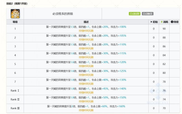Viewport: 182px width, 114px height.
Task: Click the 技能2（精英1开放）heading
Action: [17, 3]
